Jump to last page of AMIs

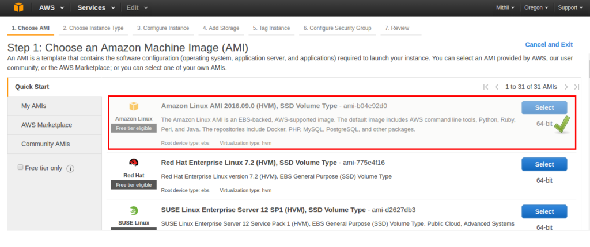pos(576,87)
